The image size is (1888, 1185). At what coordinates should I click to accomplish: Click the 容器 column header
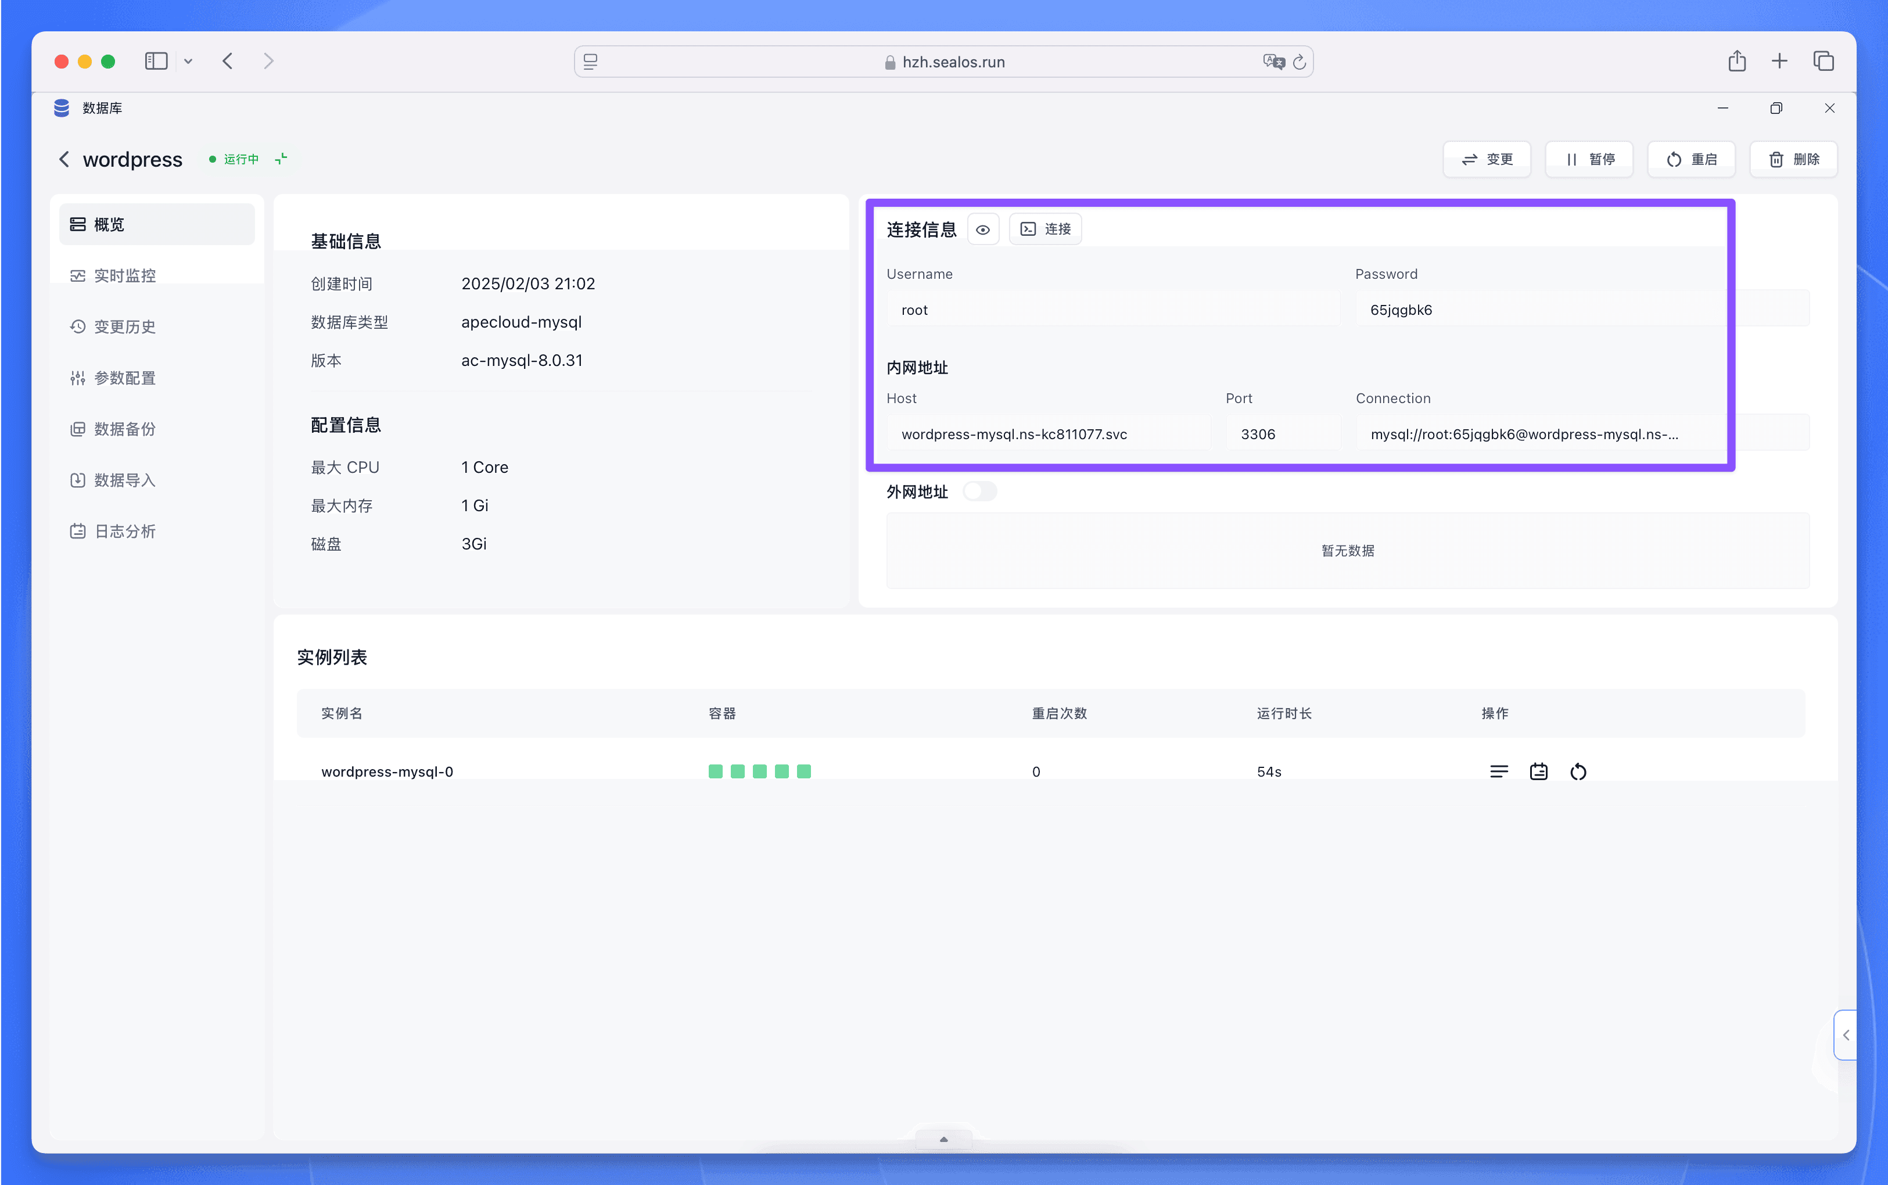point(722,713)
